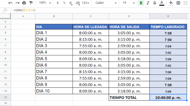
Task: Format as percent with % icon
Action: click(x=64, y=3)
